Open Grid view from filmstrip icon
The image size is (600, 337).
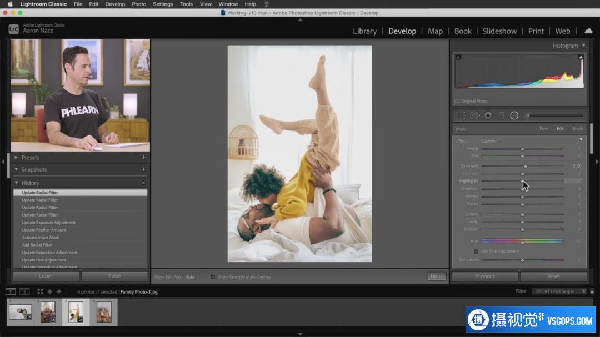click(40, 291)
